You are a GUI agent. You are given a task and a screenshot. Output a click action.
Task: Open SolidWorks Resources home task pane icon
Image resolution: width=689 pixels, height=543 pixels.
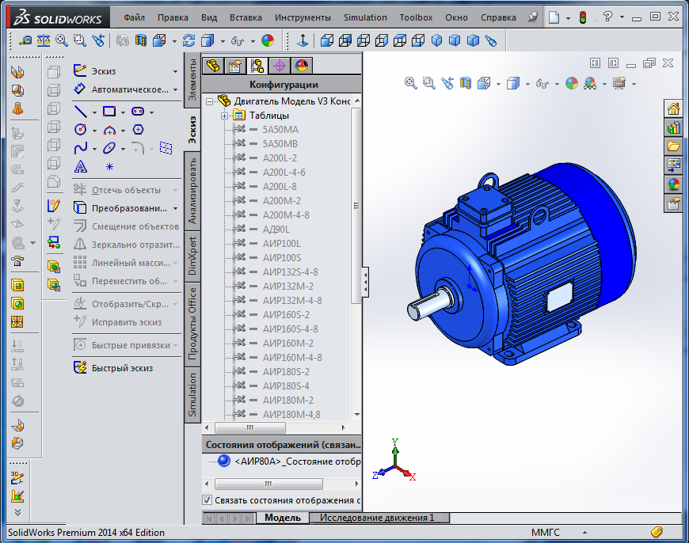pos(673,109)
